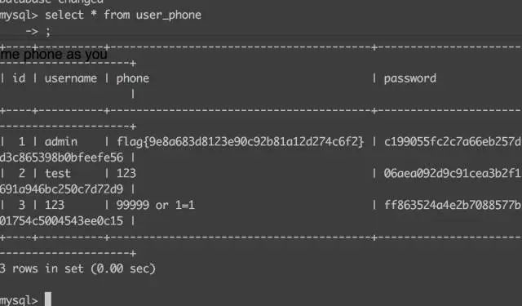
Task: Click the 'phone' column header
Action: click(x=133, y=79)
